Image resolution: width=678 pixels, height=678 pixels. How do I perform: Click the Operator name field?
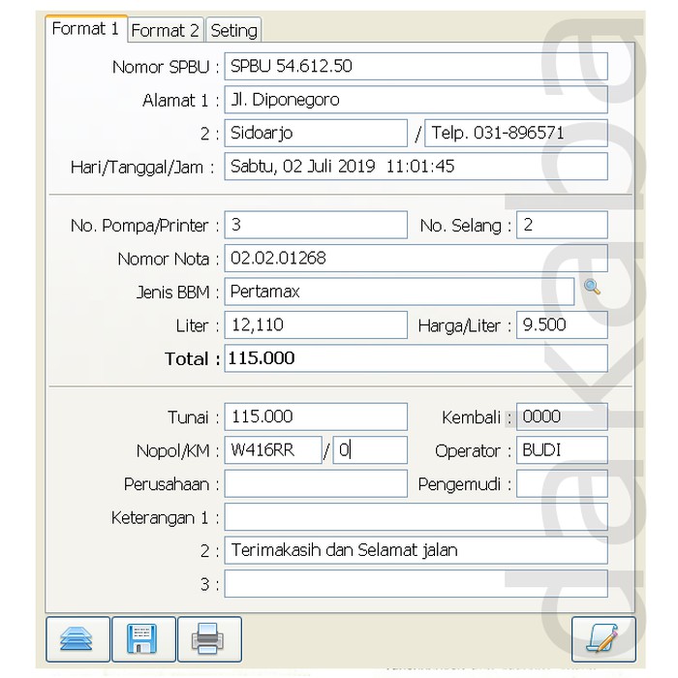tap(562, 450)
